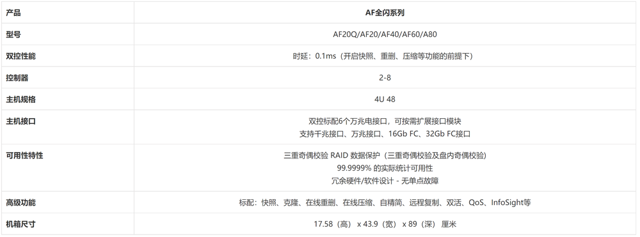Select the '冗余硬件/软件设计 - 无单点故障' line
The image size is (640, 237).
[385, 181]
